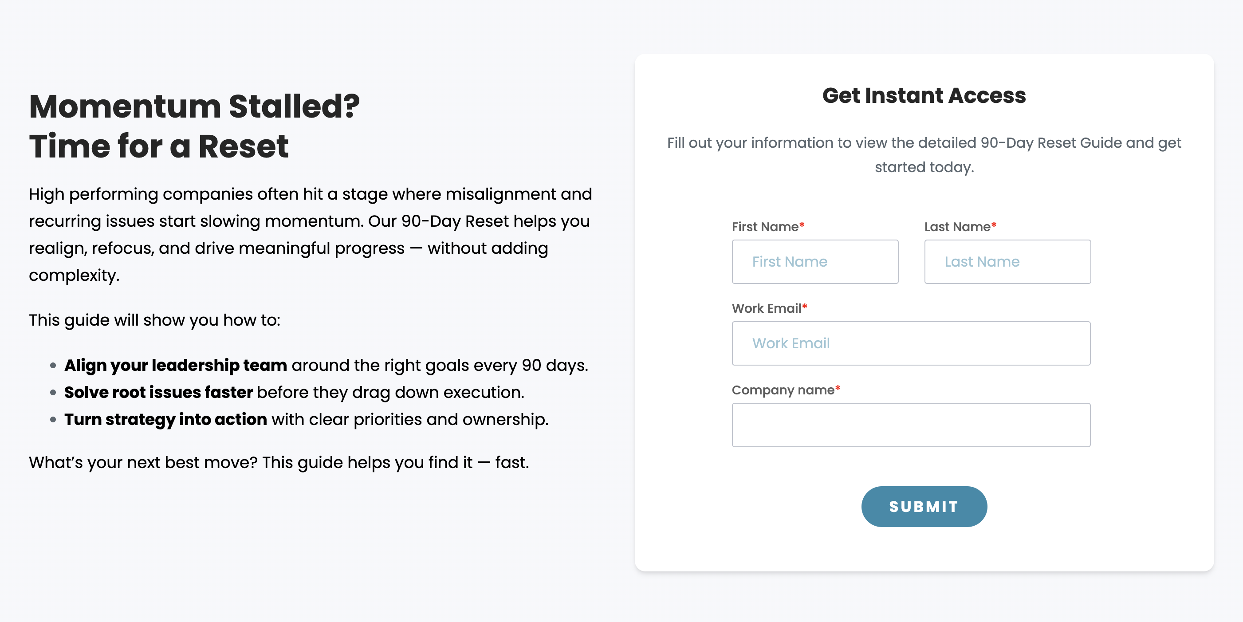Click the Work Email field label
Screen dimensions: 1243x622
[x=766, y=308]
